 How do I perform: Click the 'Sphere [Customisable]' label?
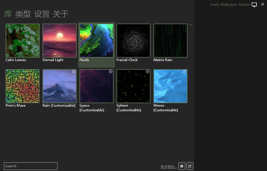coord(129,108)
